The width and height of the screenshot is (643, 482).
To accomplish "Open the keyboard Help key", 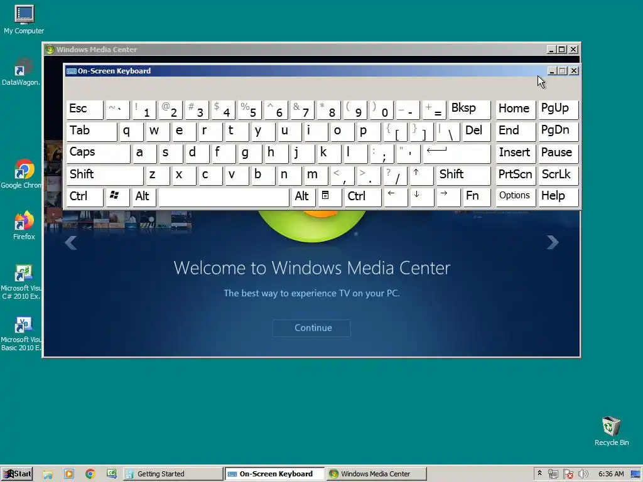I will pyautogui.click(x=558, y=197).
